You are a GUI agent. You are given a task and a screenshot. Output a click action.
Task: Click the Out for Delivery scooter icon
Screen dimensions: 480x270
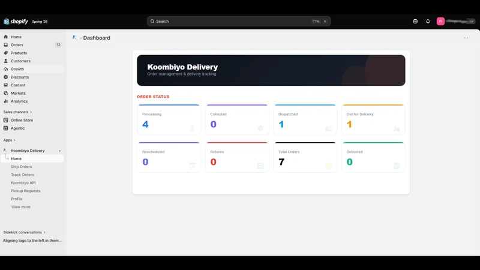(x=397, y=129)
